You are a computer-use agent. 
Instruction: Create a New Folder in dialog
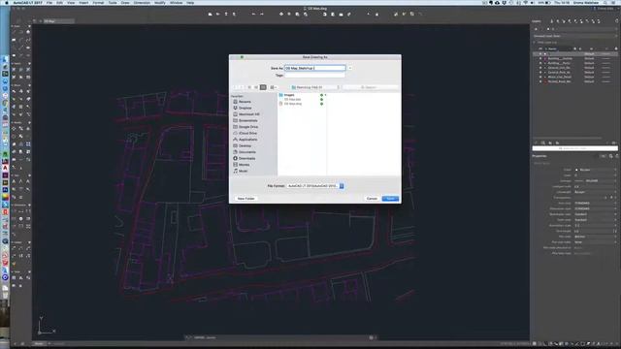tap(245, 198)
